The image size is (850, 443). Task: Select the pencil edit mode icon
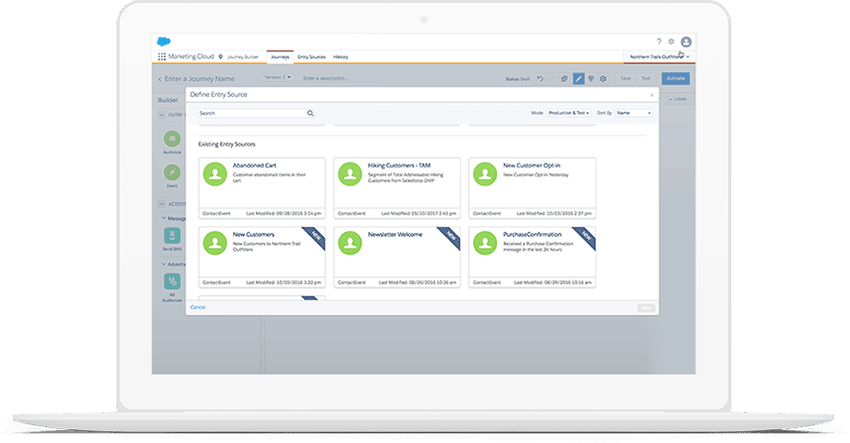click(578, 78)
